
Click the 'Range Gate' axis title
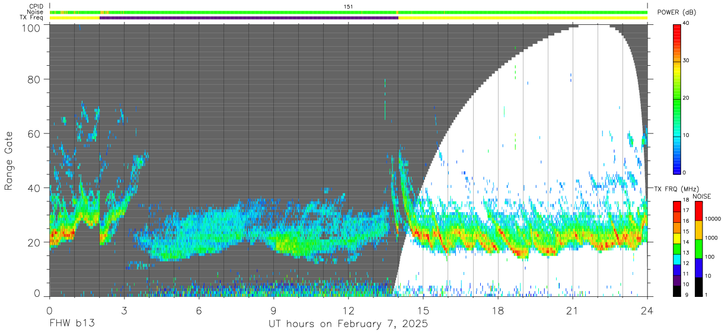9,161
